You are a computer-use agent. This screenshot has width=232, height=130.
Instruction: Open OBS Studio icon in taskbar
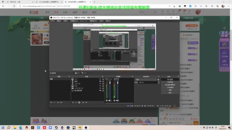tap(86, 127)
